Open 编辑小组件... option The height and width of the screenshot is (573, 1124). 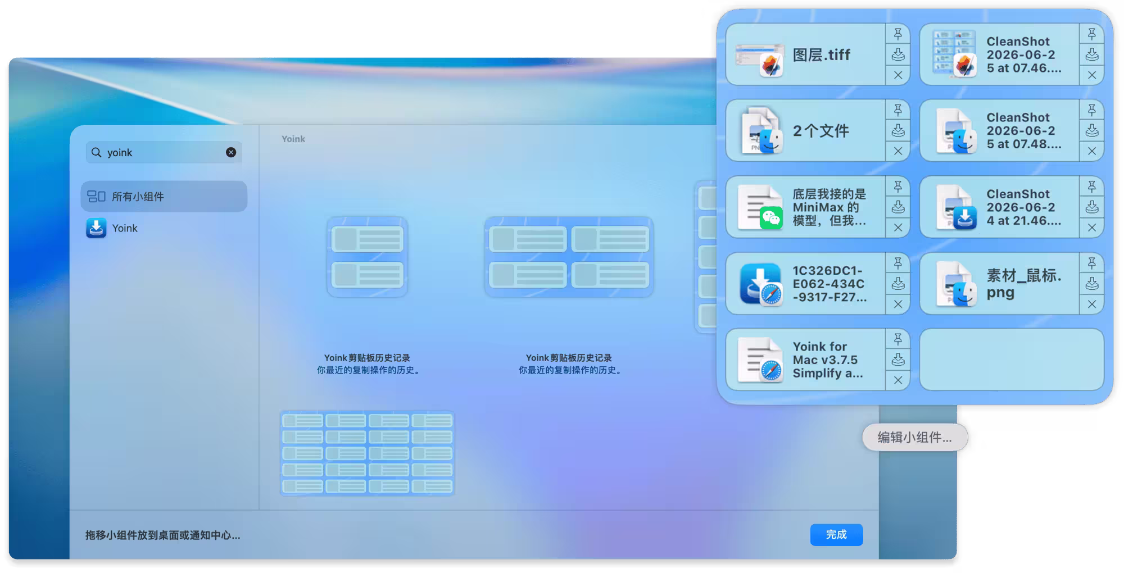915,437
